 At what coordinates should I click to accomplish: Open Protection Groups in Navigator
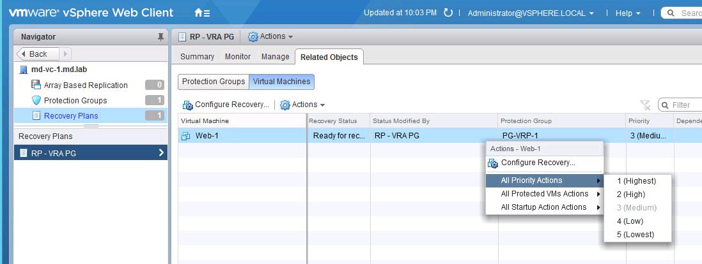91,101
